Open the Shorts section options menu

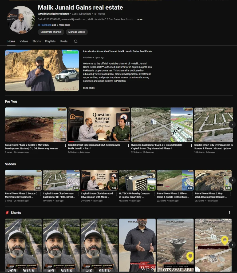coord(229,212)
